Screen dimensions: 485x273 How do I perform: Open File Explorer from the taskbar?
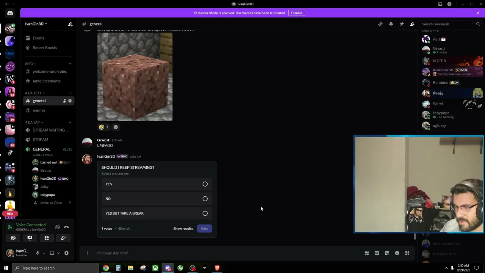pyautogui.click(x=130, y=268)
